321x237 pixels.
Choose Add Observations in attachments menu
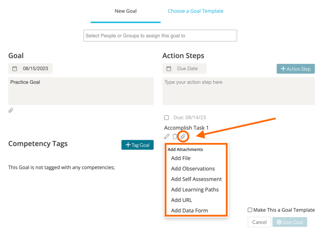(193, 168)
